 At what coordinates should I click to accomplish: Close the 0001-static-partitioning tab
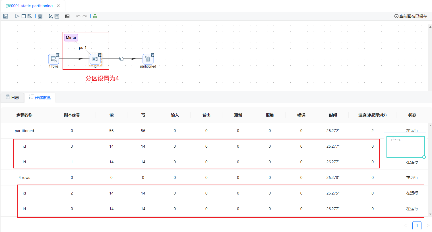58,6
